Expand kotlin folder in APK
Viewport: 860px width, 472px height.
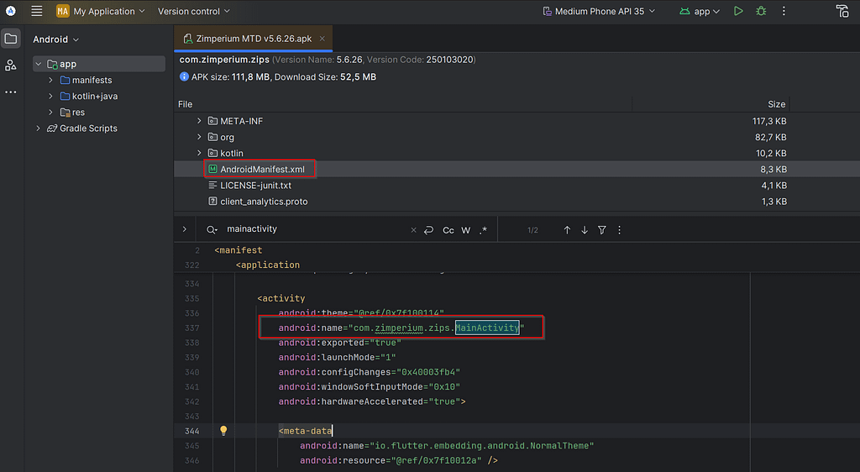pyautogui.click(x=199, y=153)
